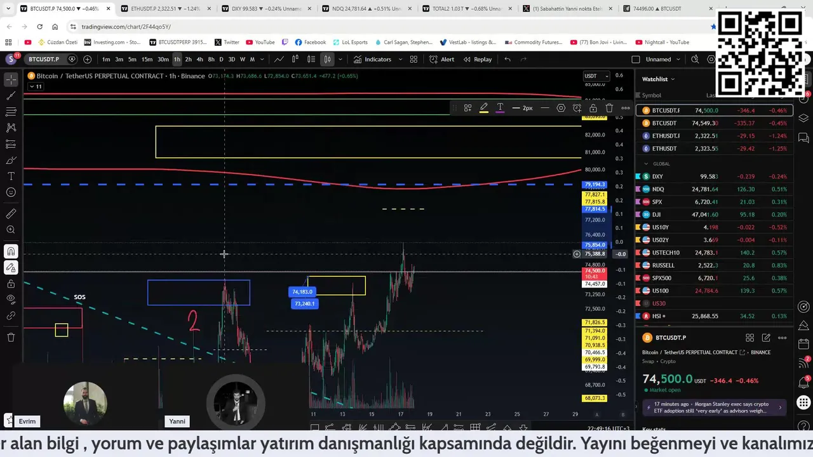Change line color with yellow pencil swatch
This screenshot has height=457, width=813.
coord(484,108)
